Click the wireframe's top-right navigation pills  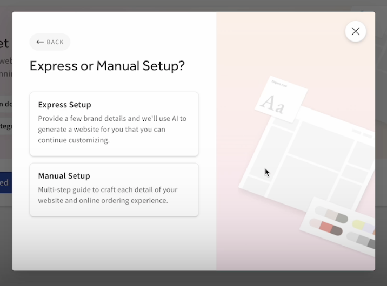click(x=362, y=132)
